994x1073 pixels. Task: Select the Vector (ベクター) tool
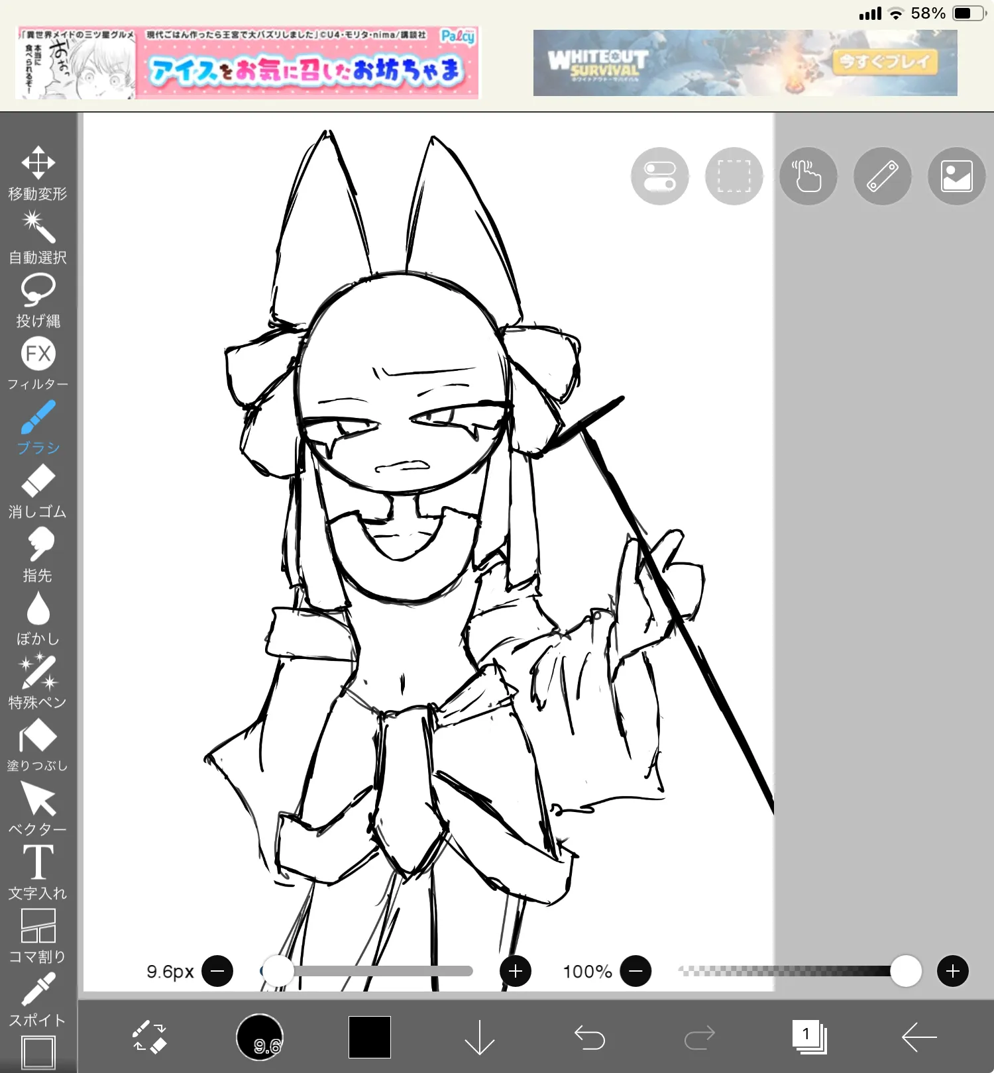coord(38,809)
